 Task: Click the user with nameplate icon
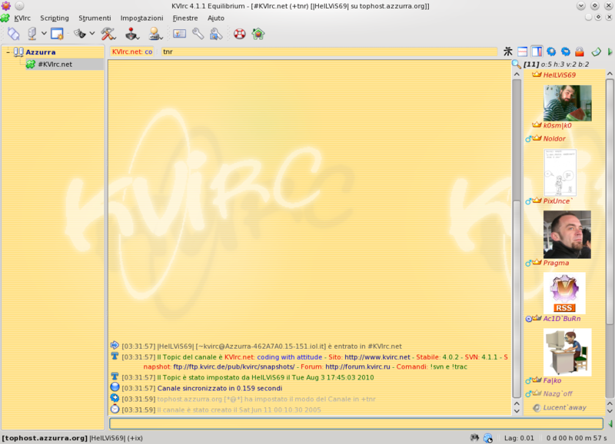(x=156, y=34)
